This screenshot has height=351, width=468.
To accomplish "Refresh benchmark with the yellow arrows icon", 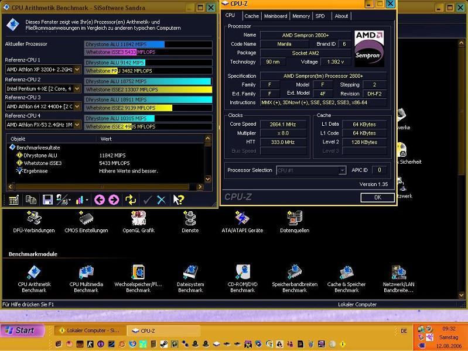I will point(131,200).
